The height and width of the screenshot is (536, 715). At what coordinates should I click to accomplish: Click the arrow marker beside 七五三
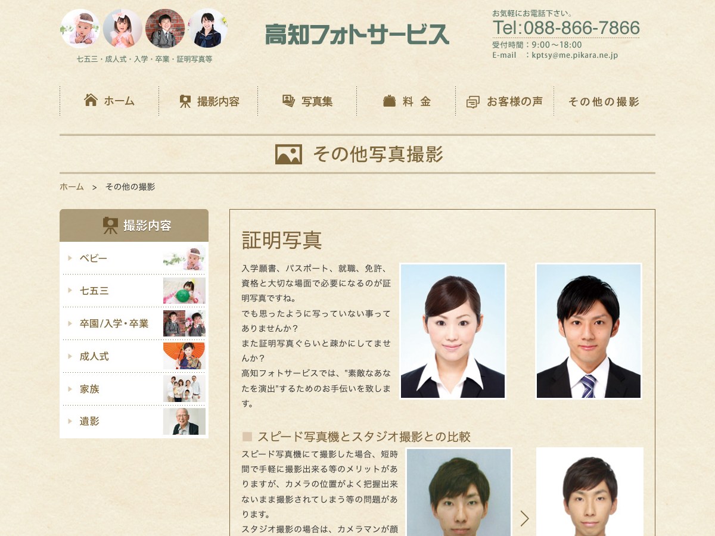[70, 291]
